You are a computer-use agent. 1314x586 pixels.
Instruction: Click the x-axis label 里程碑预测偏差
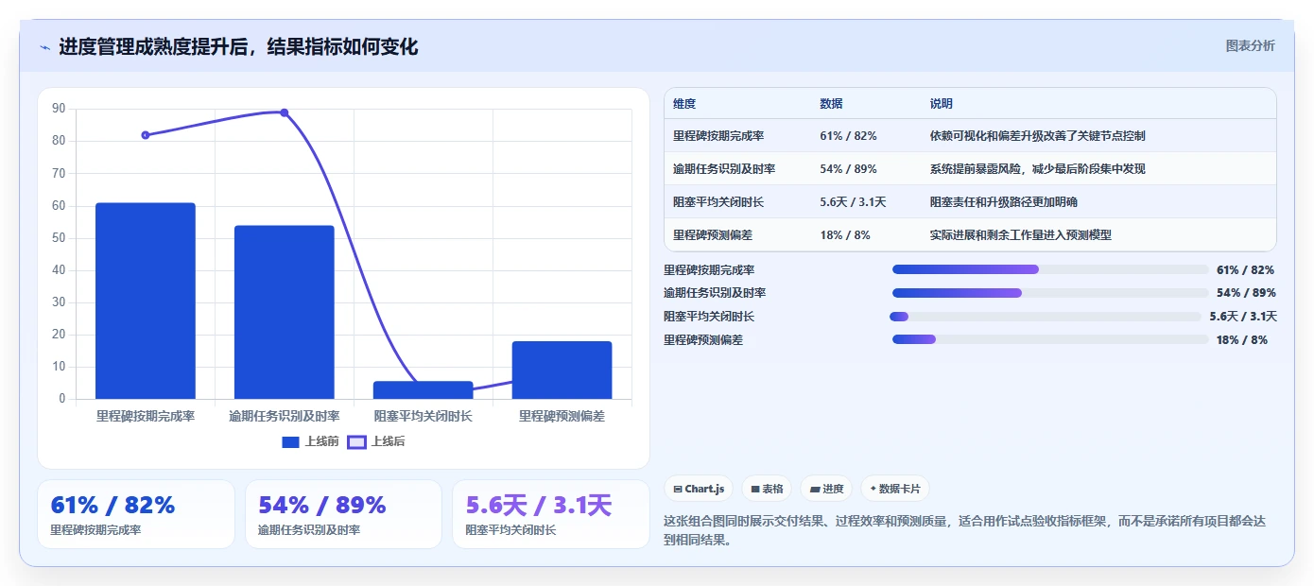click(562, 416)
